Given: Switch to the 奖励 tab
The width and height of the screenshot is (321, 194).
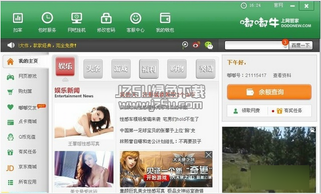Looking at the screenshot, I should pos(205,69).
